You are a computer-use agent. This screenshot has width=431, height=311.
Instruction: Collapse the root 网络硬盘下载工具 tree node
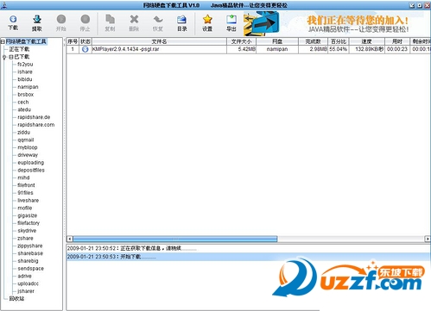(x=3, y=42)
